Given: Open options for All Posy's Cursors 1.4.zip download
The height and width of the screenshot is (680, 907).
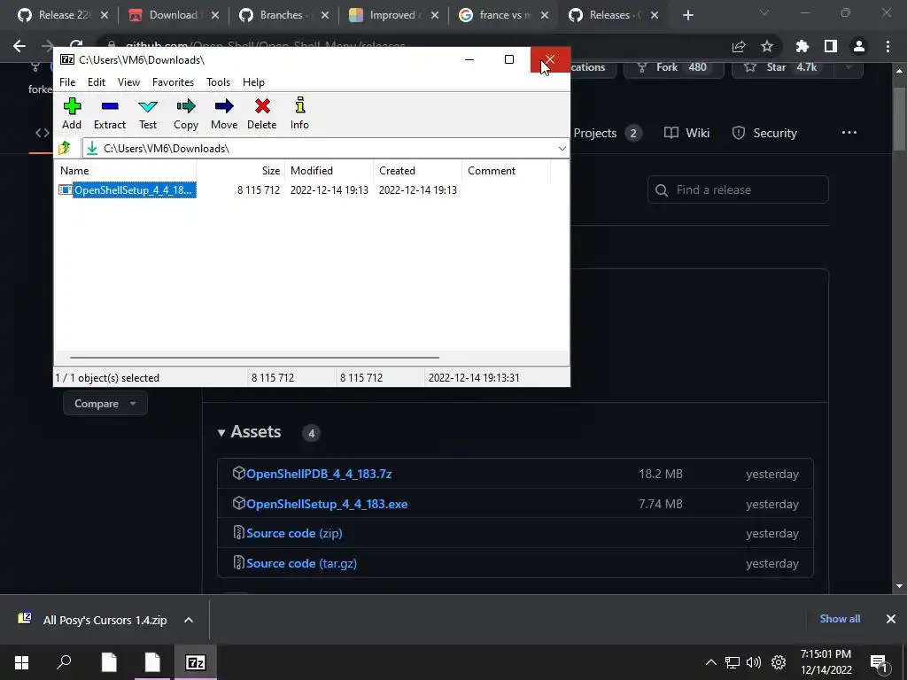Looking at the screenshot, I should [x=189, y=620].
